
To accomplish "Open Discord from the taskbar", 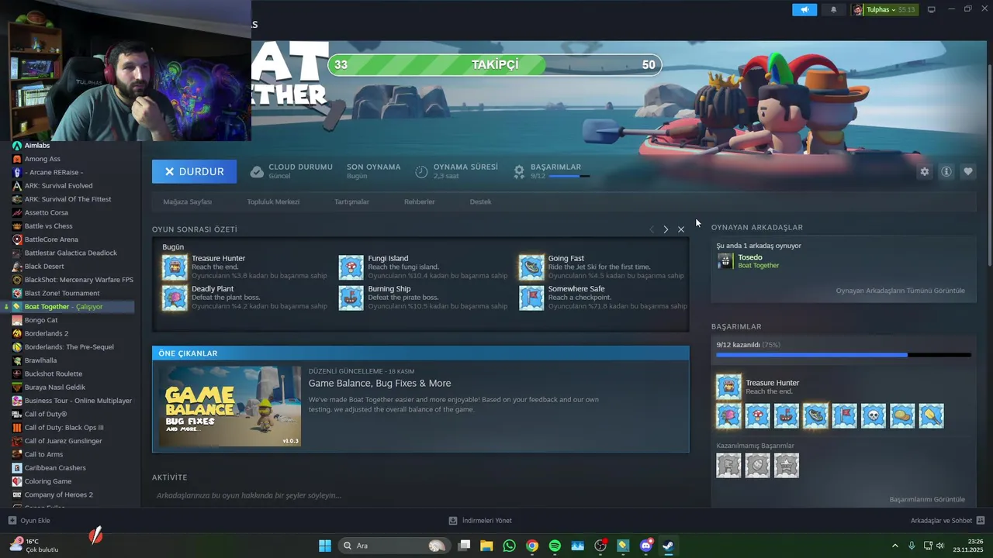I will [645, 546].
